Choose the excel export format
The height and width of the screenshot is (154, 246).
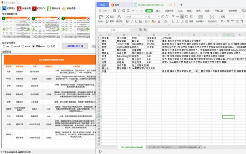(23, 46)
